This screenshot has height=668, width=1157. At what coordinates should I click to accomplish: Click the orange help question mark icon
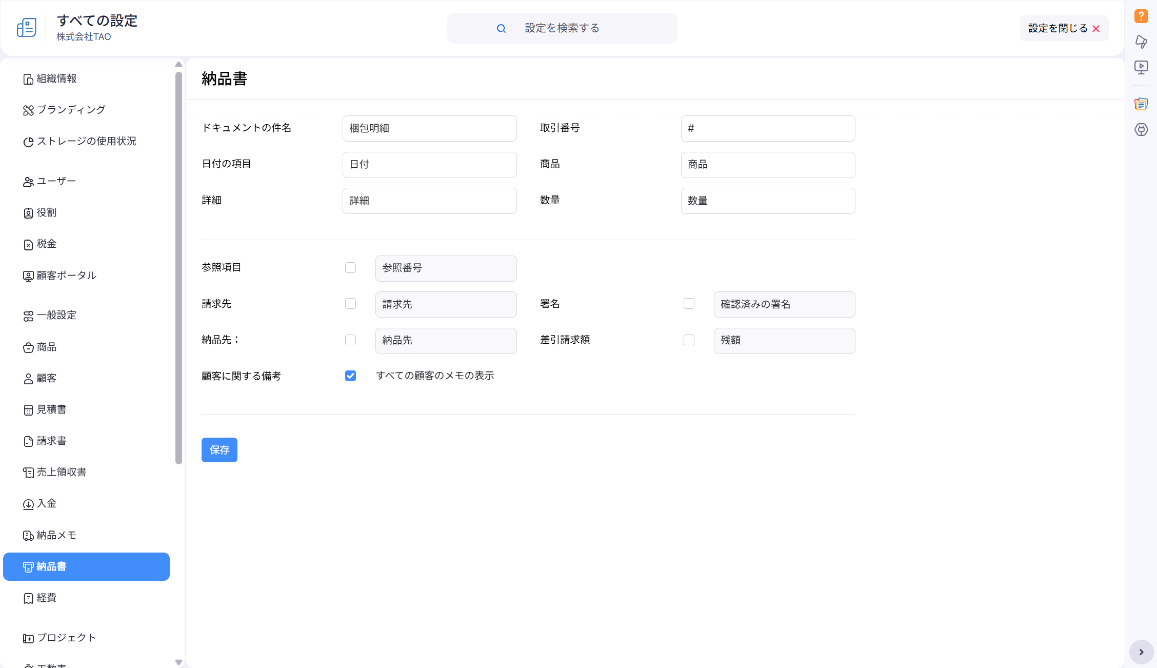coord(1141,16)
